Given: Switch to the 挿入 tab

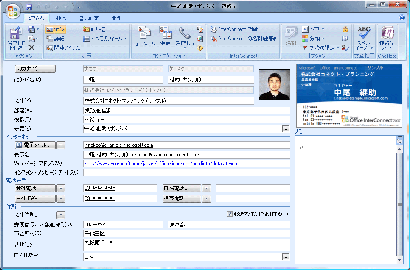Looking at the screenshot, I should [61, 18].
